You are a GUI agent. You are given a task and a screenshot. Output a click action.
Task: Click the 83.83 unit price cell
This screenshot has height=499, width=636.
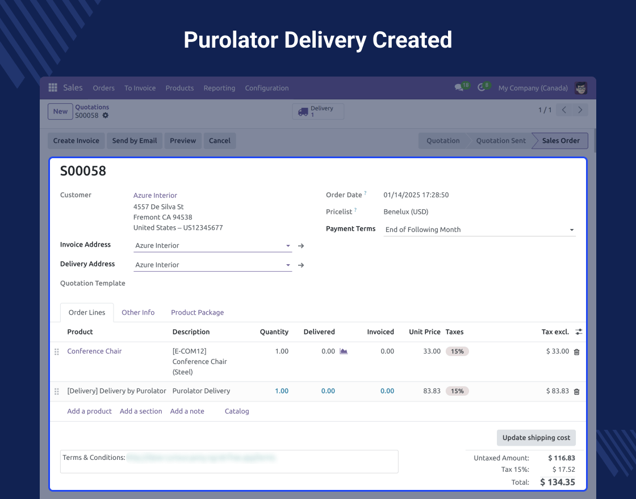(x=432, y=391)
